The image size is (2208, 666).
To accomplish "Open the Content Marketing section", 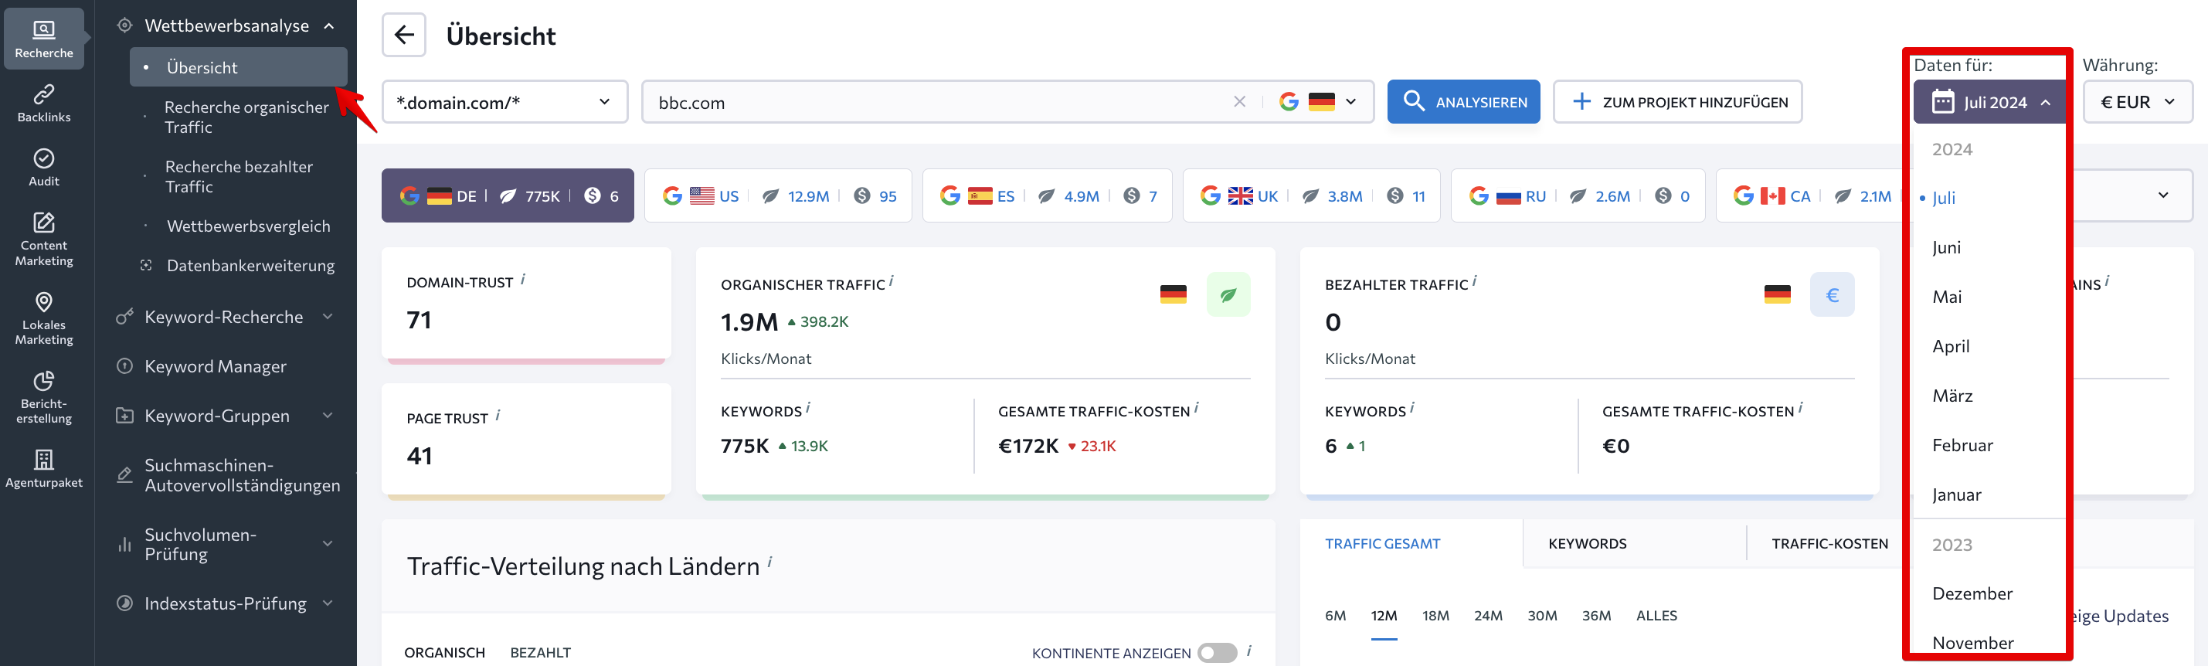I will click(x=44, y=240).
